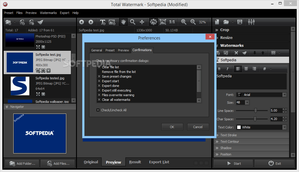Click the Add Files... button

pyautogui.click(x=58, y=163)
